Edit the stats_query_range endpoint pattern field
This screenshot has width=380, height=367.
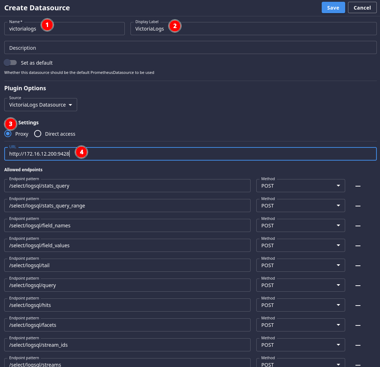pos(127,206)
